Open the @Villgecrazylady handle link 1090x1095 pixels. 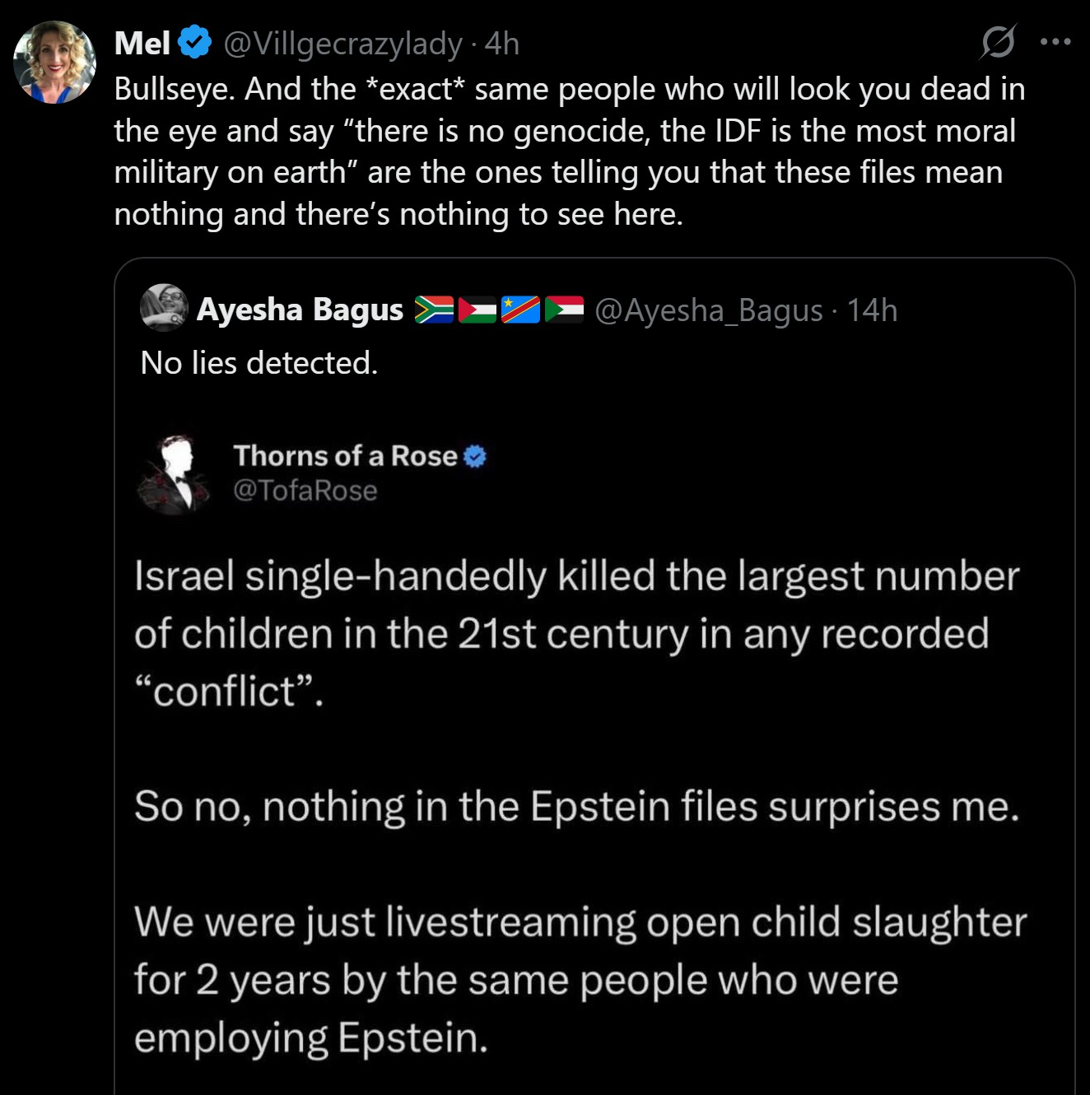(x=342, y=43)
